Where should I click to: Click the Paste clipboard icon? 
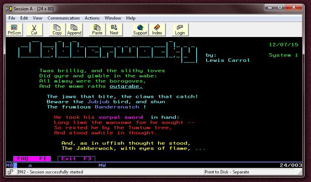[x=97, y=30]
